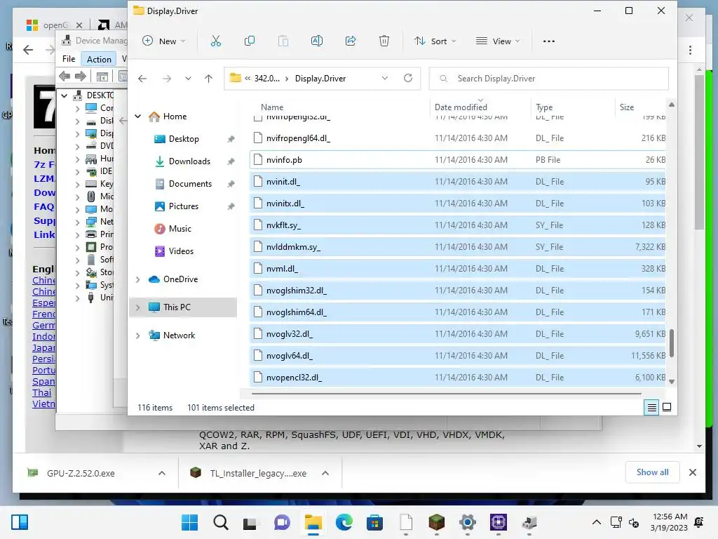Click the Share icon in the toolbar
Viewport: 718px width, 539px height.
(351, 41)
